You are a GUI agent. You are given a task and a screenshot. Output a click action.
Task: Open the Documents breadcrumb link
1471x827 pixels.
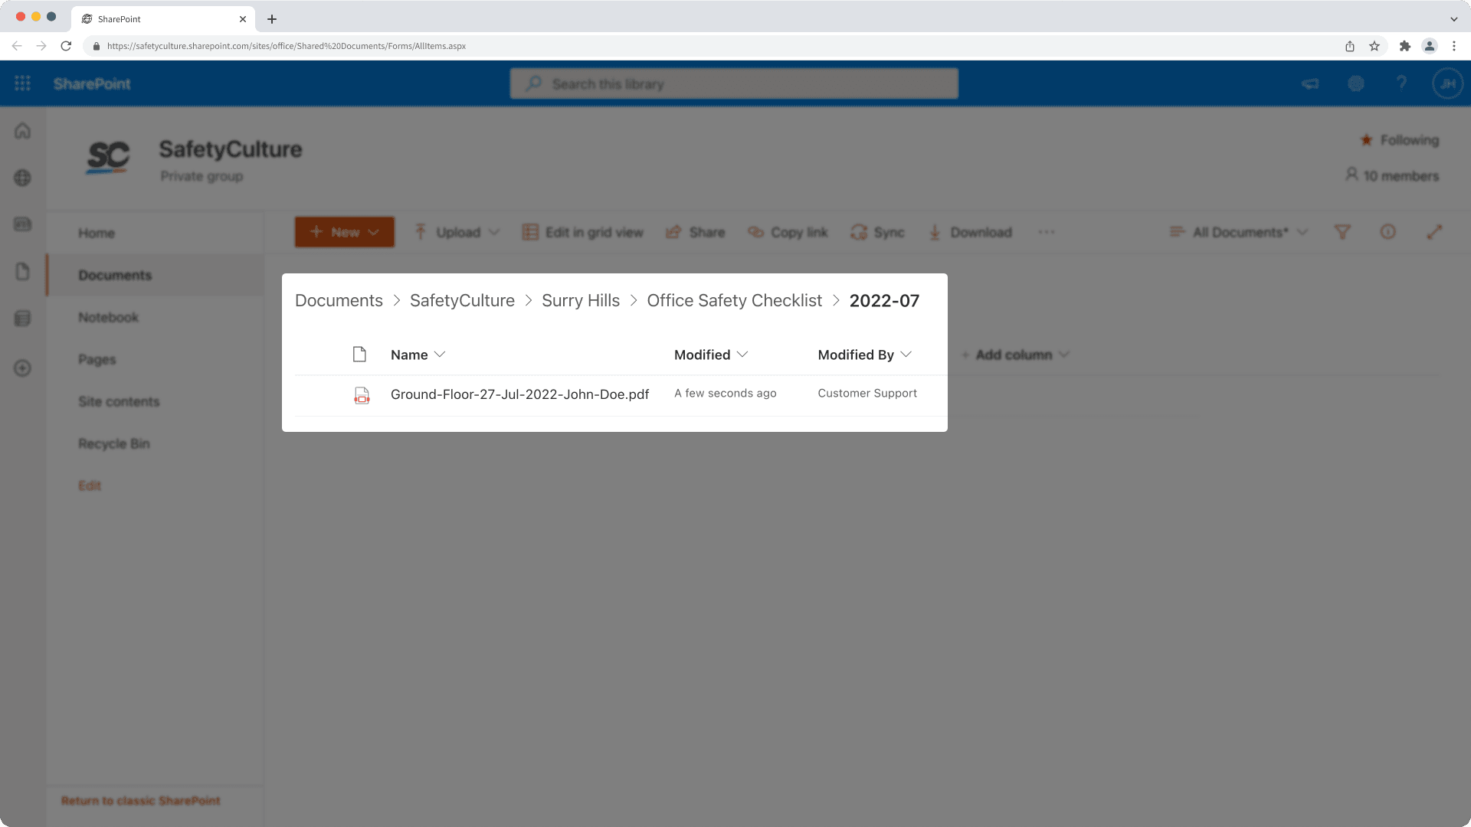[339, 300]
